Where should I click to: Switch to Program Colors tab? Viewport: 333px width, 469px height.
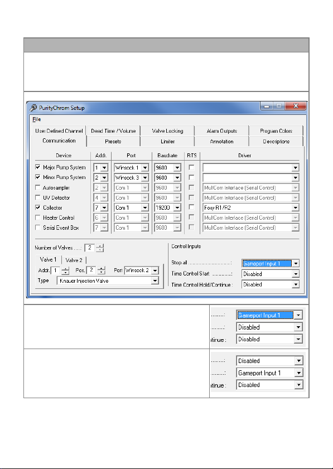tap(276, 131)
